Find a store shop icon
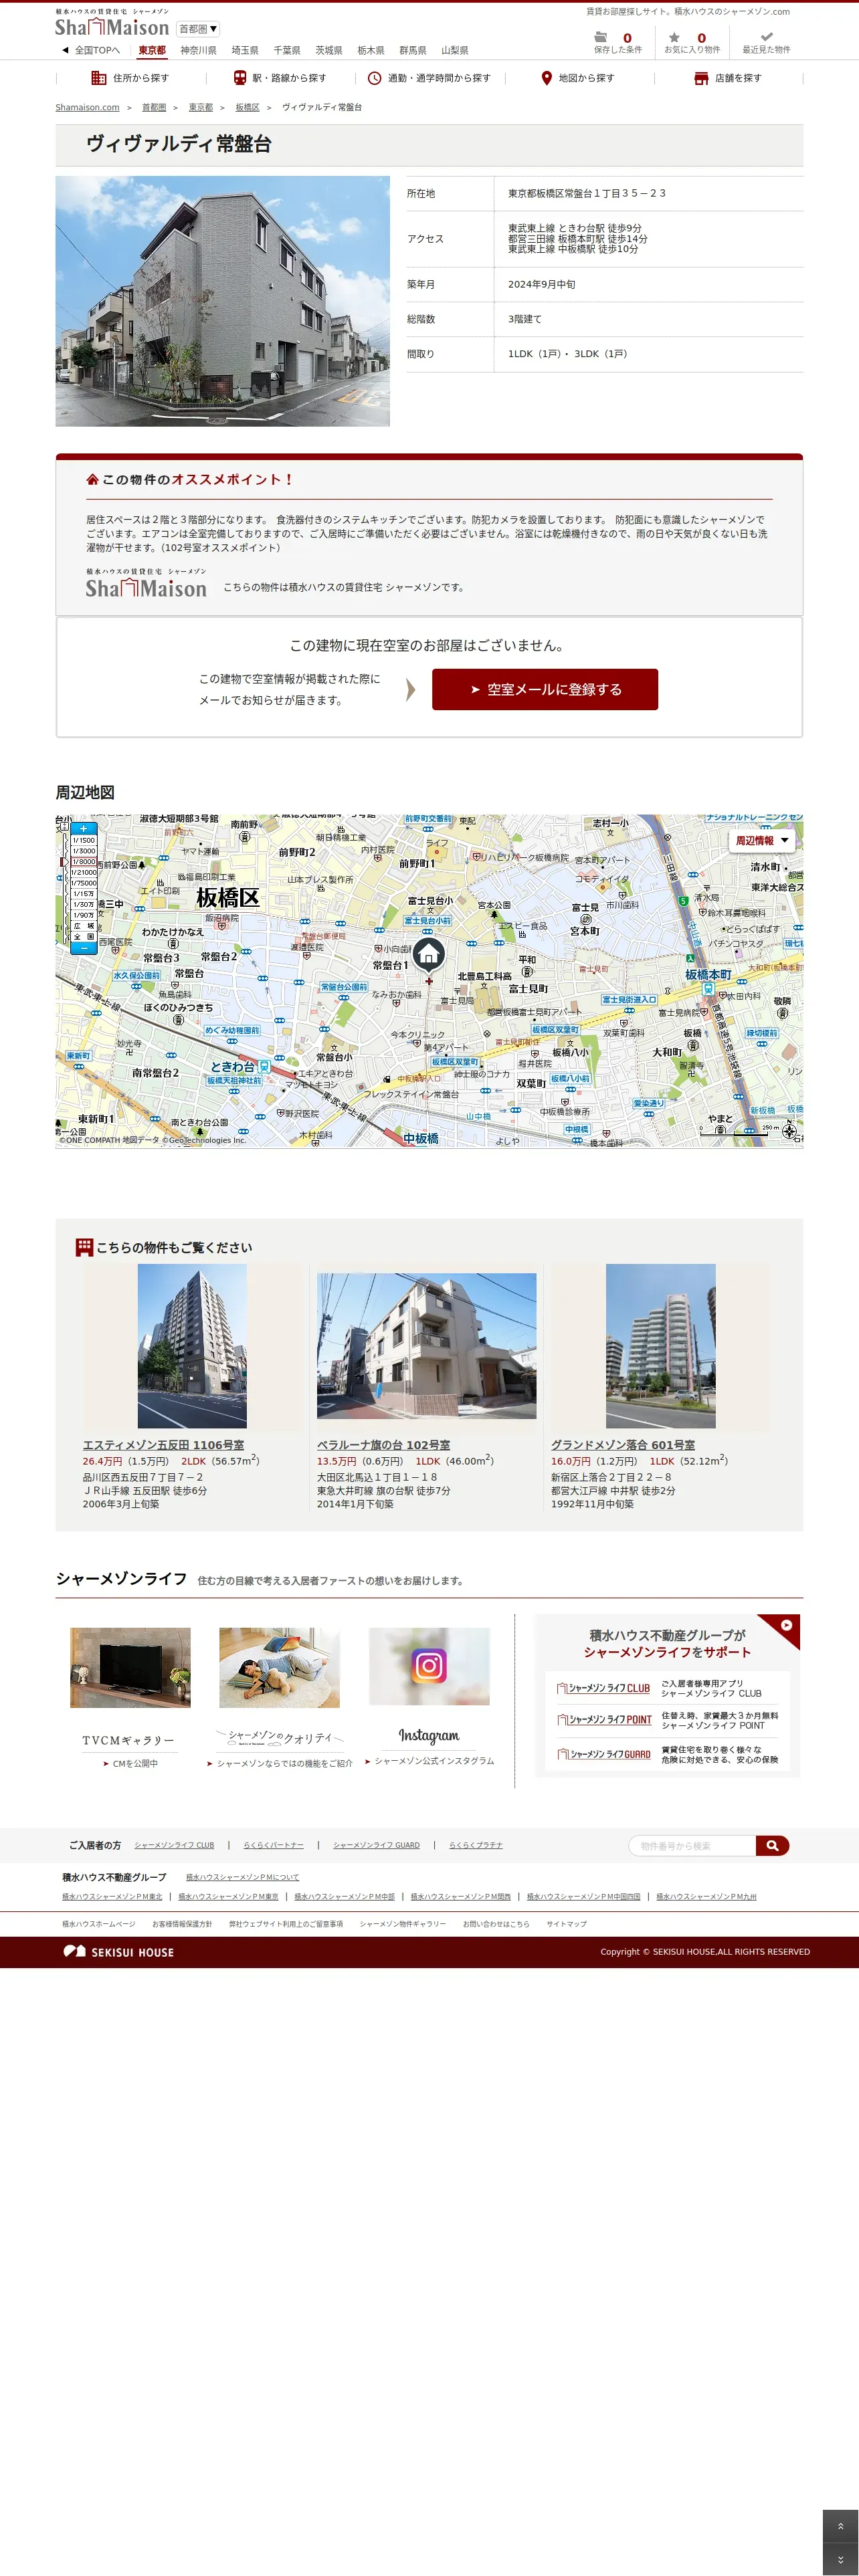Viewport: 859px width, 2576px height. 701,78
